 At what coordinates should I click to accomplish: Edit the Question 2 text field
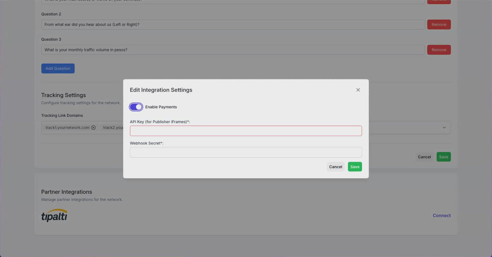pyautogui.click(x=232, y=25)
